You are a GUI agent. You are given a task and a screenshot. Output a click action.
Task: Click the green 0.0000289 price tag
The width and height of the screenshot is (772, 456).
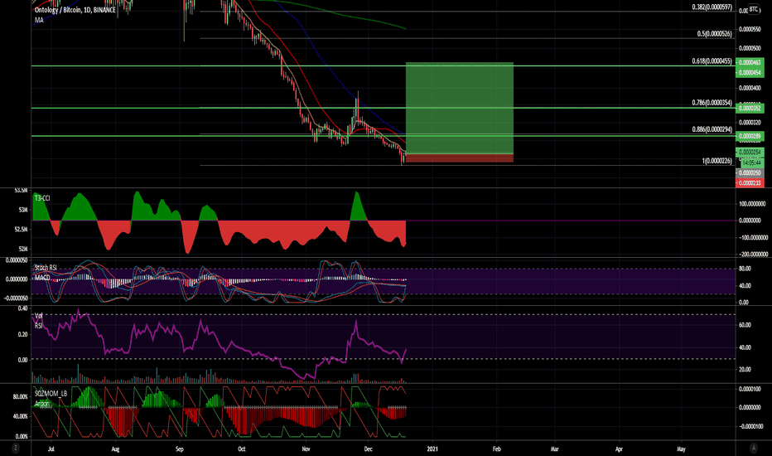[x=750, y=136]
